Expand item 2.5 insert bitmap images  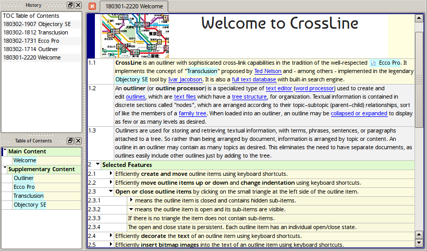click(111, 244)
